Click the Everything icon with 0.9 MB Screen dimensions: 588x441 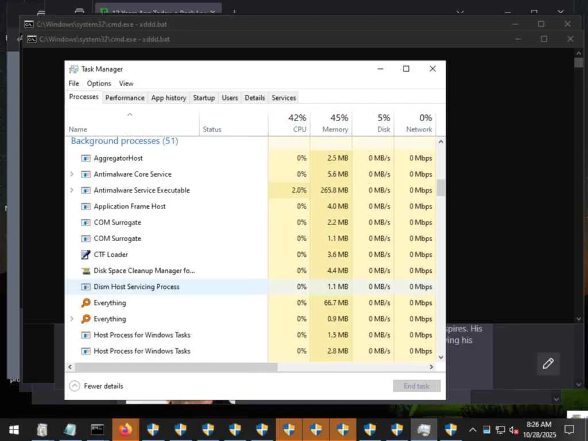[x=86, y=319]
